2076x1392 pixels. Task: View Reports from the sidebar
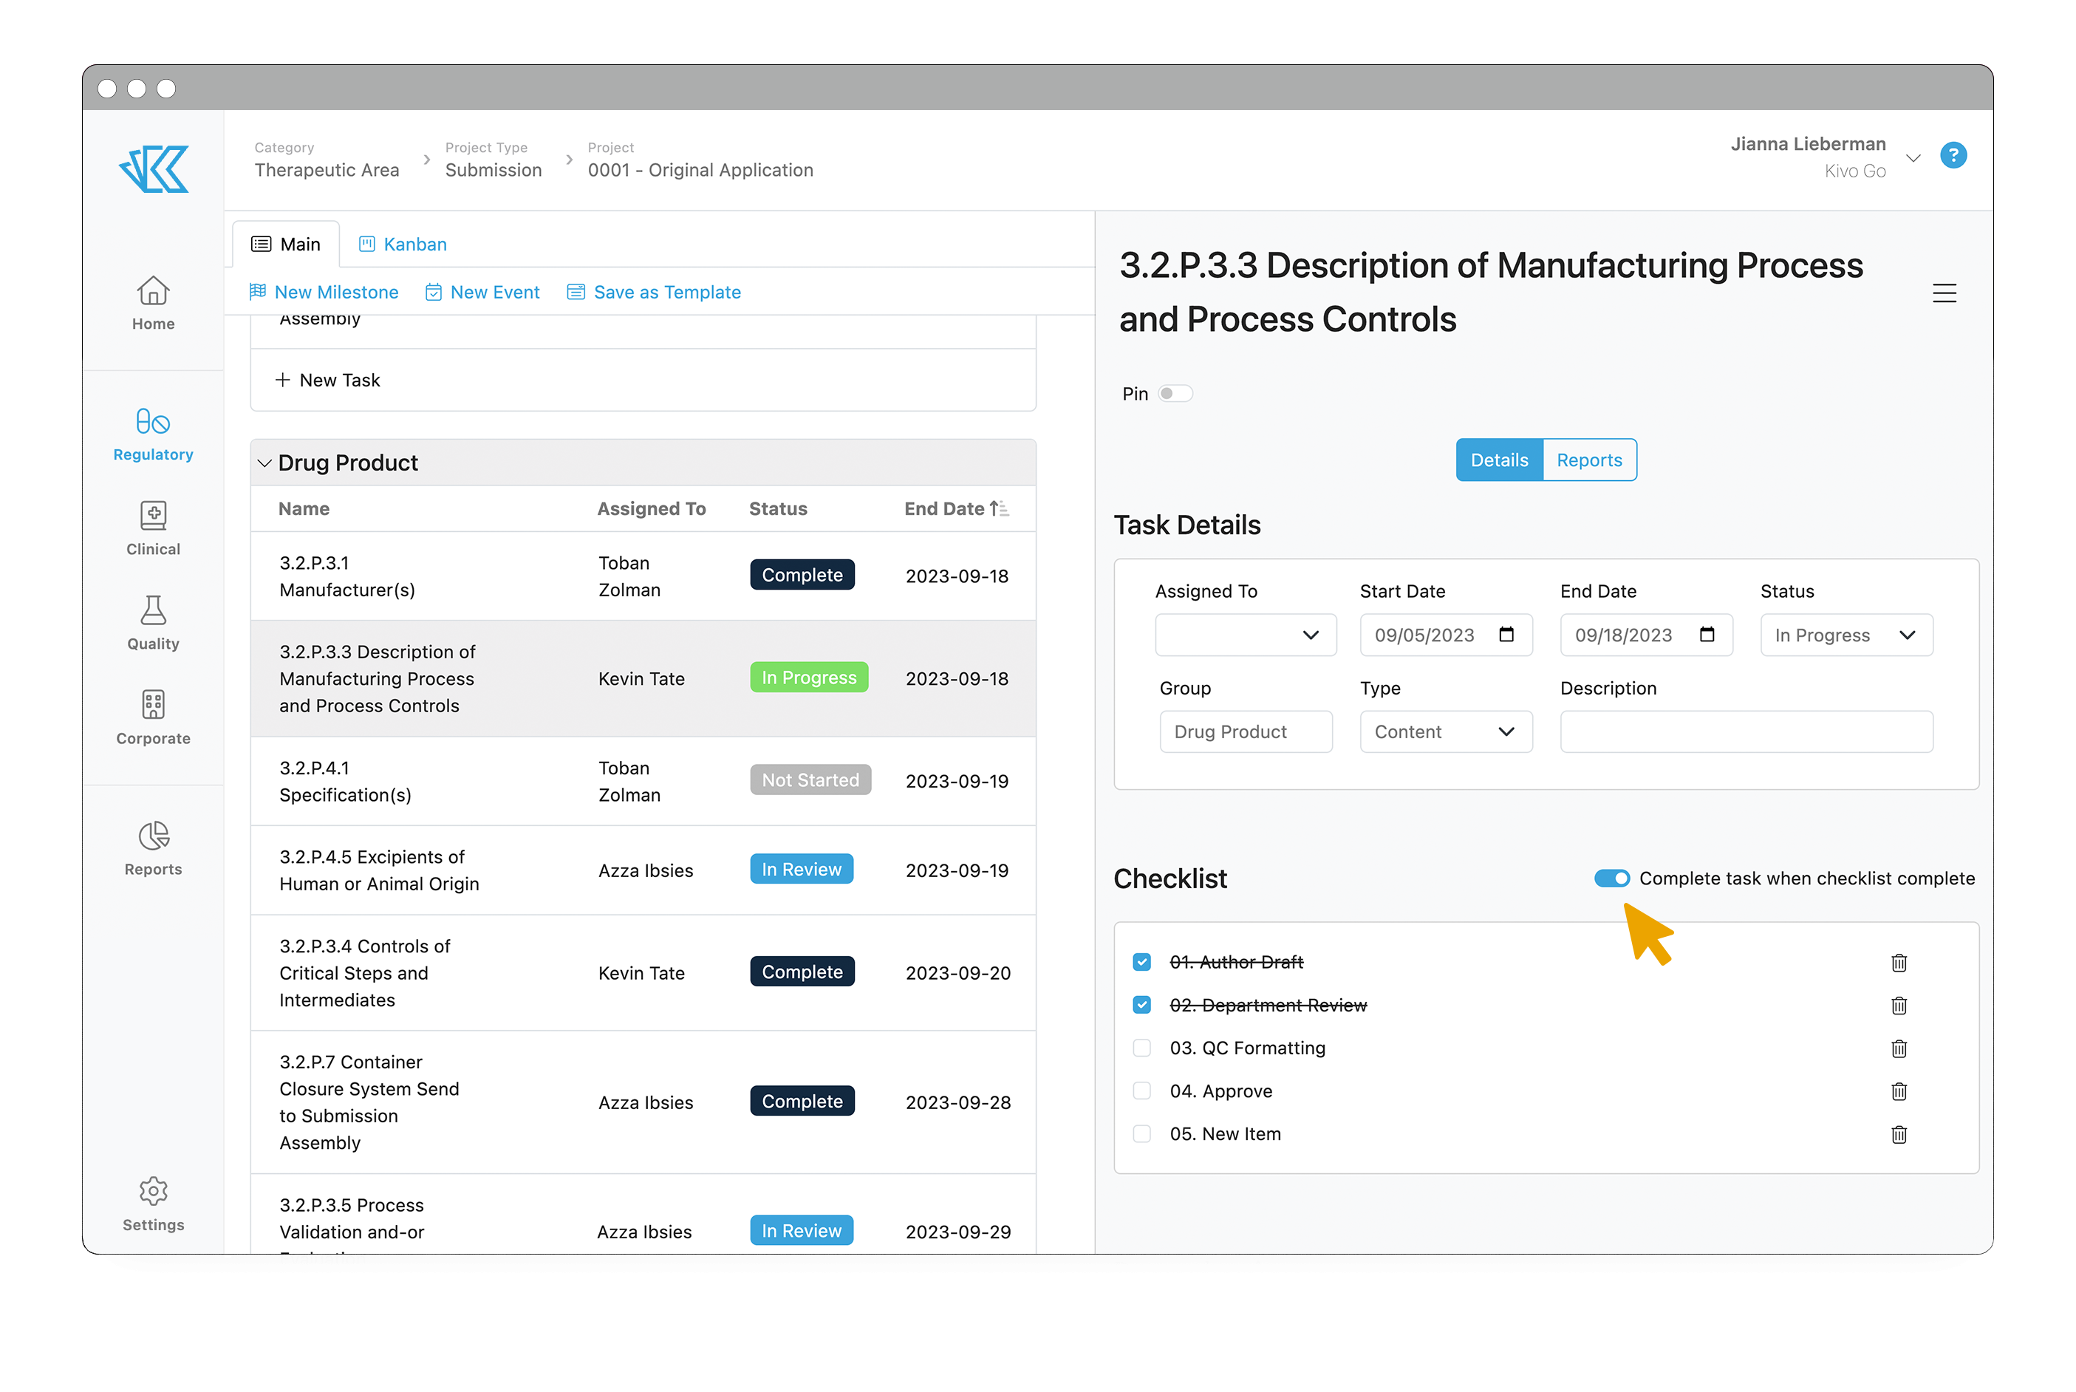tap(153, 847)
